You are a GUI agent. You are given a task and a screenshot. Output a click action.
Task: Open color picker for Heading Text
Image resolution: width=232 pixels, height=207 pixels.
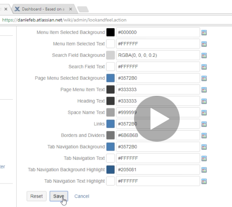coord(204,101)
